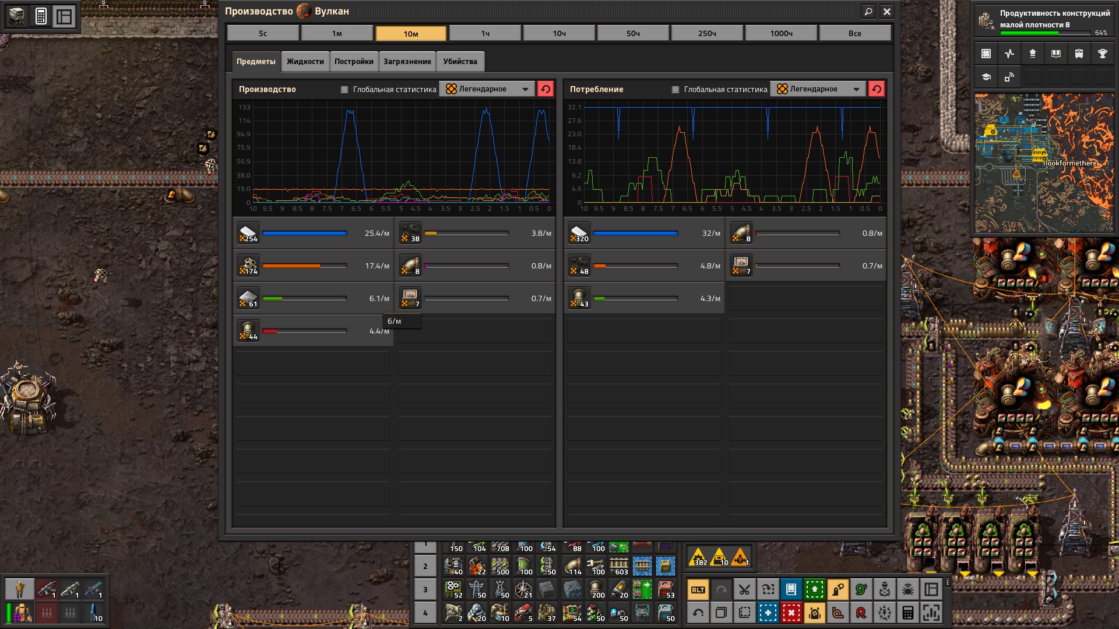Open the trains overview icon
Screen dimensions: 1119x629
click(1079, 54)
